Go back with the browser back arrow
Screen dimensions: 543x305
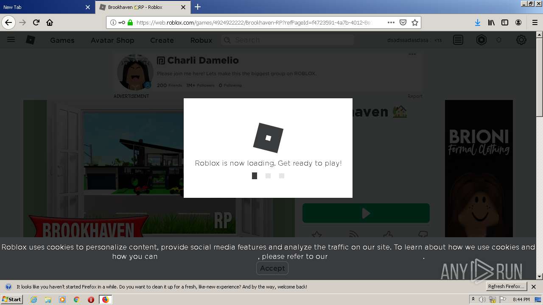(x=8, y=22)
